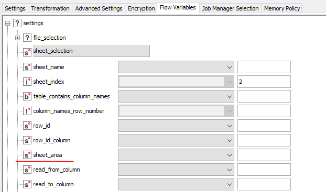Image resolution: width=326 pixels, height=192 pixels.
Task: Open row_id_column flow variable dropdown
Action: pos(176,140)
